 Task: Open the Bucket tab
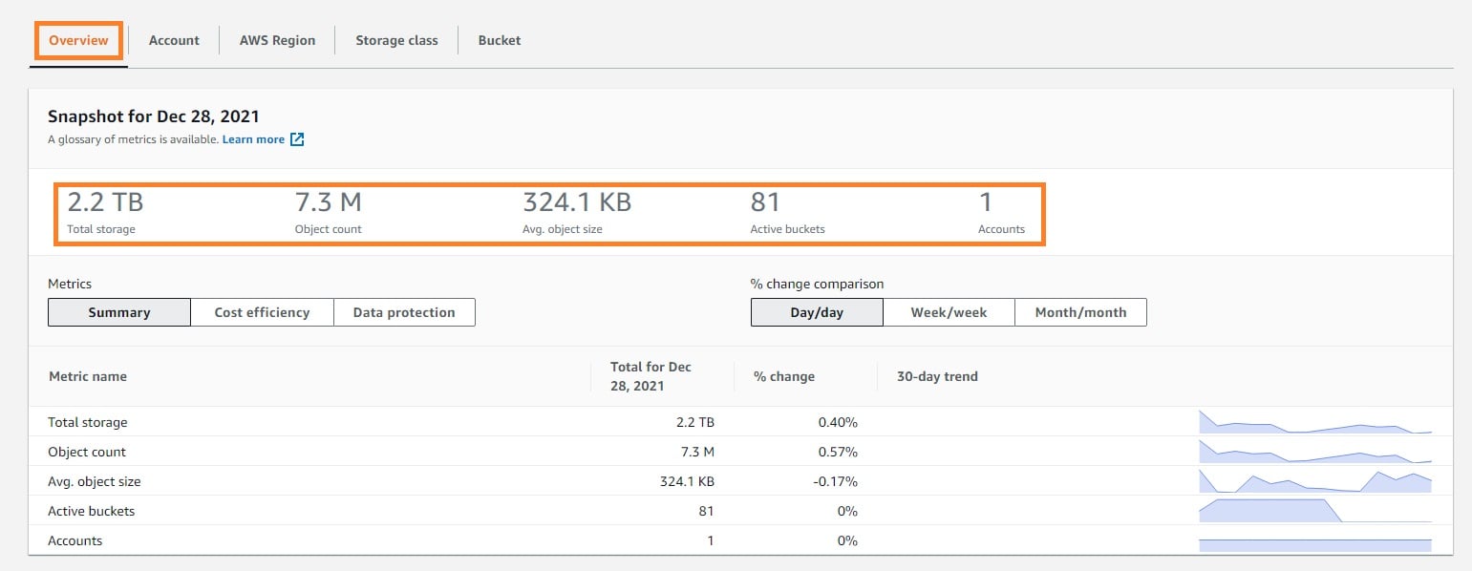point(499,41)
